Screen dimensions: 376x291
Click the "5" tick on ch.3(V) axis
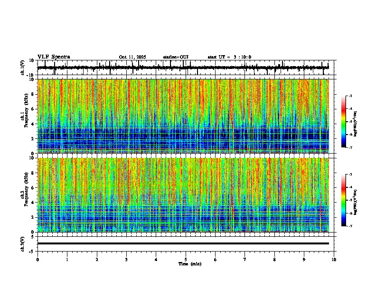(33, 237)
